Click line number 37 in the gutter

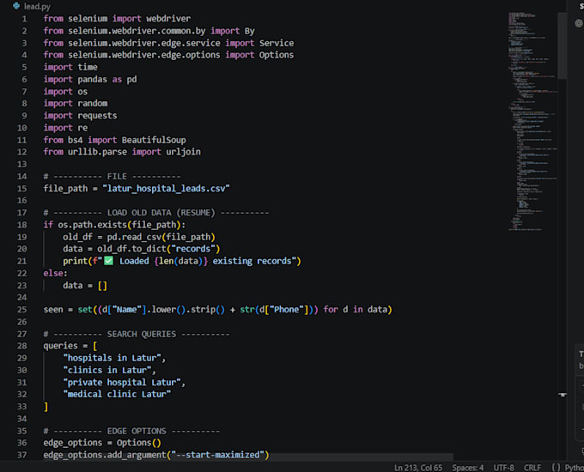tap(22, 455)
